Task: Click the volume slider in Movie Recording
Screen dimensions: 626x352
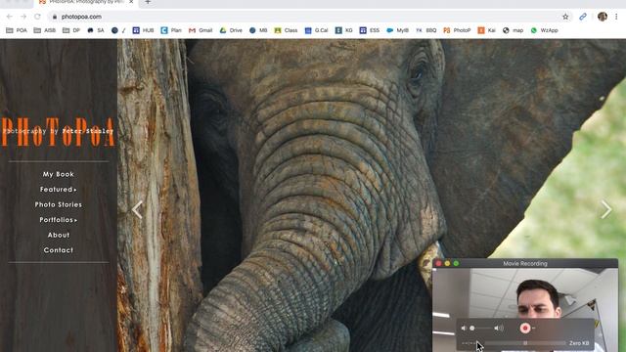Action: (481, 329)
